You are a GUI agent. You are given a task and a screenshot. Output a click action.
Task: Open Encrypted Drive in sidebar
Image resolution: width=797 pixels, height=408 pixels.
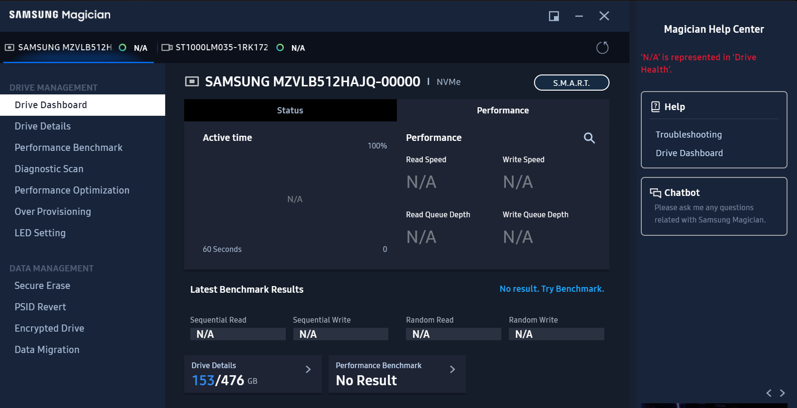point(83,328)
